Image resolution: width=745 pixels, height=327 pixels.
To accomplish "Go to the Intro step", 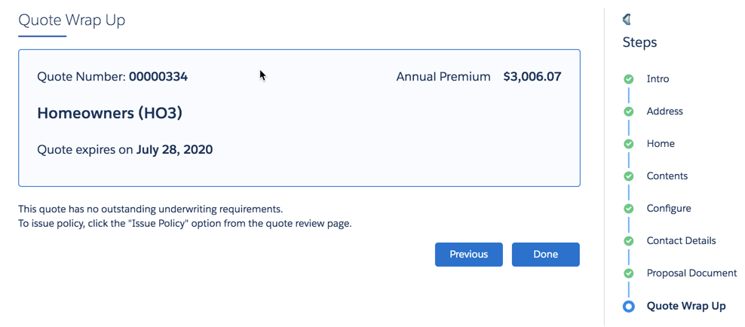I will [658, 79].
